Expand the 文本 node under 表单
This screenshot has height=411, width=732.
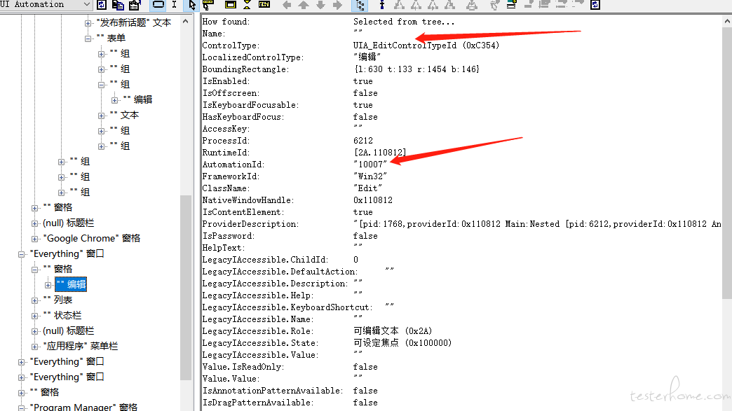pyautogui.click(x=101, y=115)
